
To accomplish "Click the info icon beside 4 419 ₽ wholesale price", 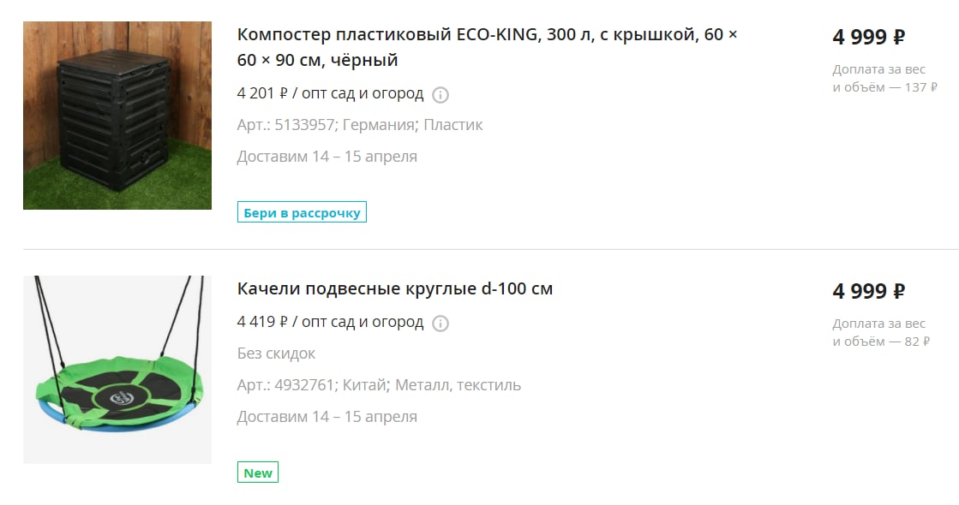I will 441,323.
